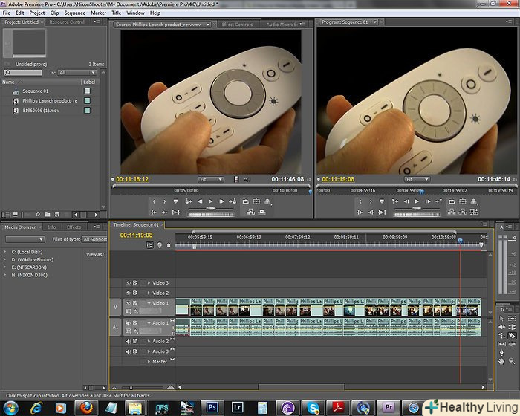Image resolution: width=520 pixels, height=416 pixels.
Task: Hide the Video 1 track with eye toggle
Action: pyautogui.click(x=129, y=303)
